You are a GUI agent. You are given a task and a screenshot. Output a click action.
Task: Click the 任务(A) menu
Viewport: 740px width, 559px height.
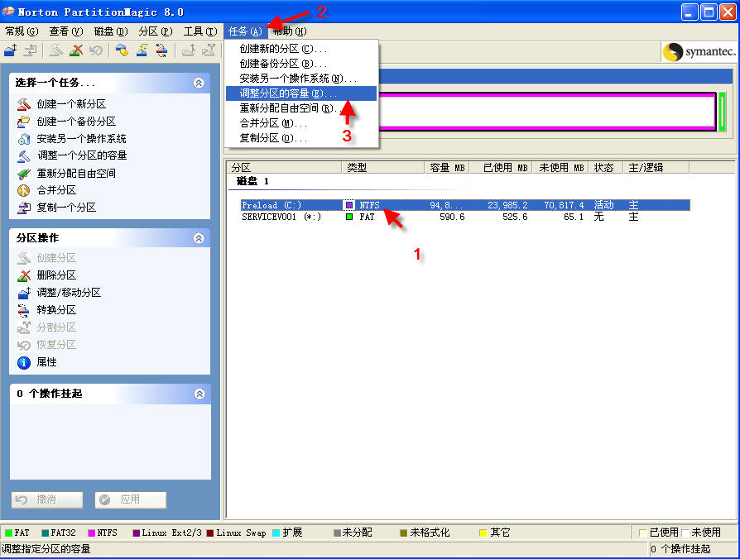[x=245, y=31]
